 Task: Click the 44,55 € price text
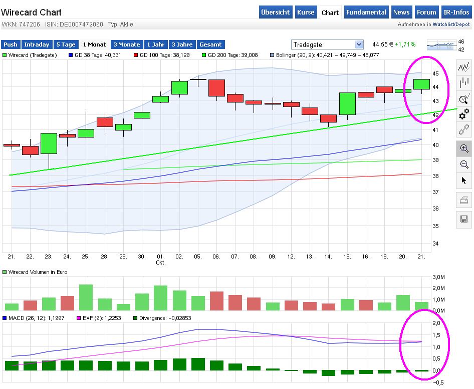(382, 44)
